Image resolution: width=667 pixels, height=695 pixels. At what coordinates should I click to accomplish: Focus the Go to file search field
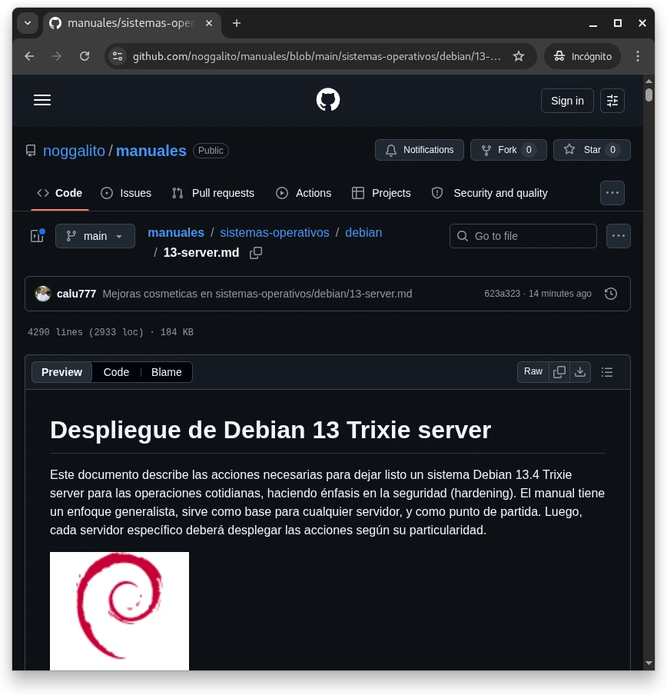523,236
